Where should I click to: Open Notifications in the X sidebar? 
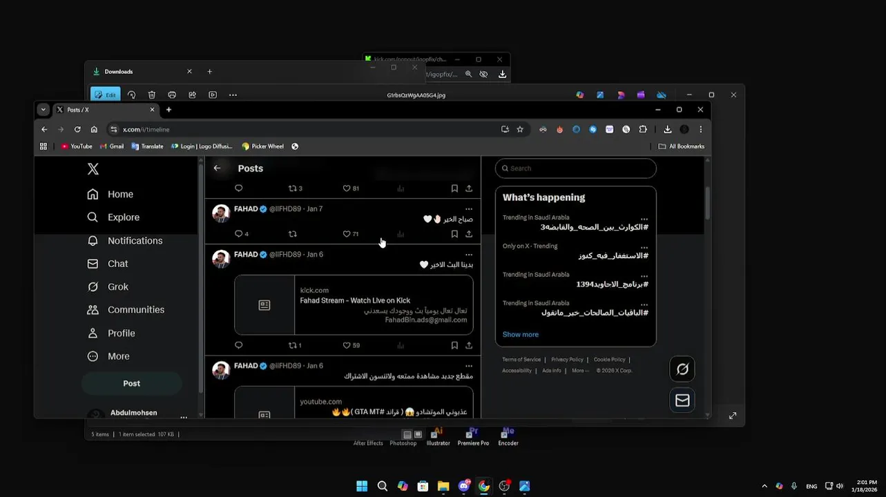pyautogui.click(x=125, y=241)
